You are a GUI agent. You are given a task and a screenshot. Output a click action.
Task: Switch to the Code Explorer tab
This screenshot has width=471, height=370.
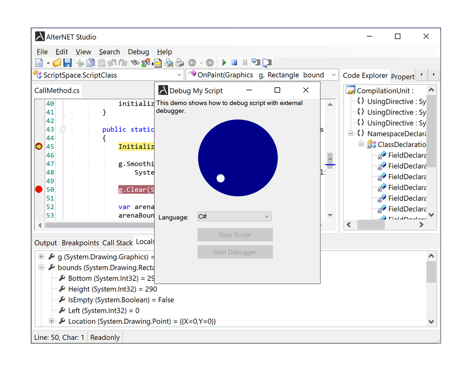[x=365, y=75]
